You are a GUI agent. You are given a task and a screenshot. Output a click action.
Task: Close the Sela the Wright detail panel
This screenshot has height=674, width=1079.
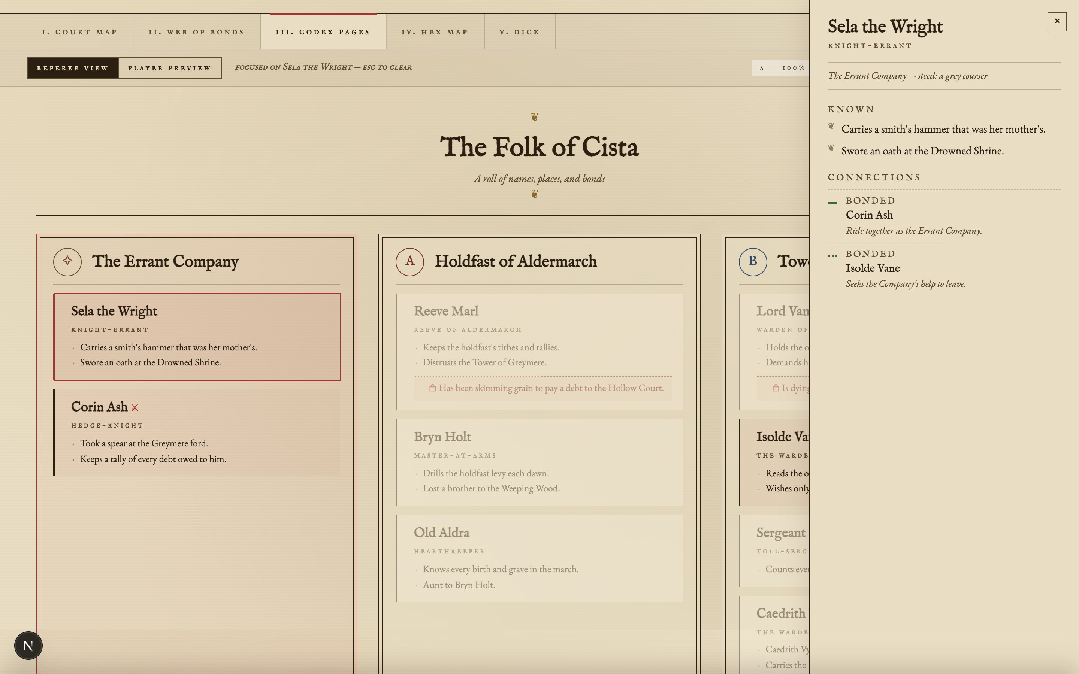pyautogui.click(x=1057, y=21)
